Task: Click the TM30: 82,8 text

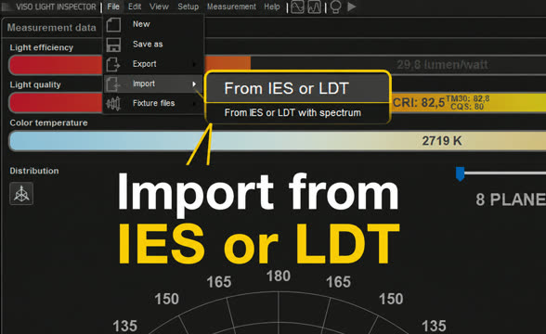Action: tap(468, 98)
